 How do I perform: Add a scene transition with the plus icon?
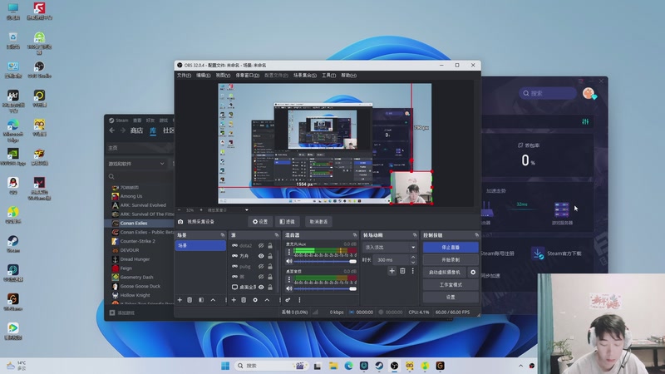(x=392, y=271)
